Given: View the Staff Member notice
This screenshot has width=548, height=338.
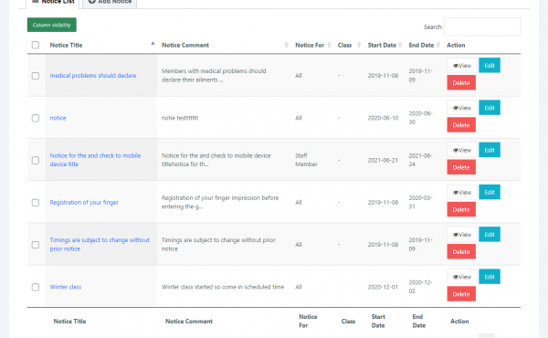Looking at the screenshot, I should coord(461,150).
